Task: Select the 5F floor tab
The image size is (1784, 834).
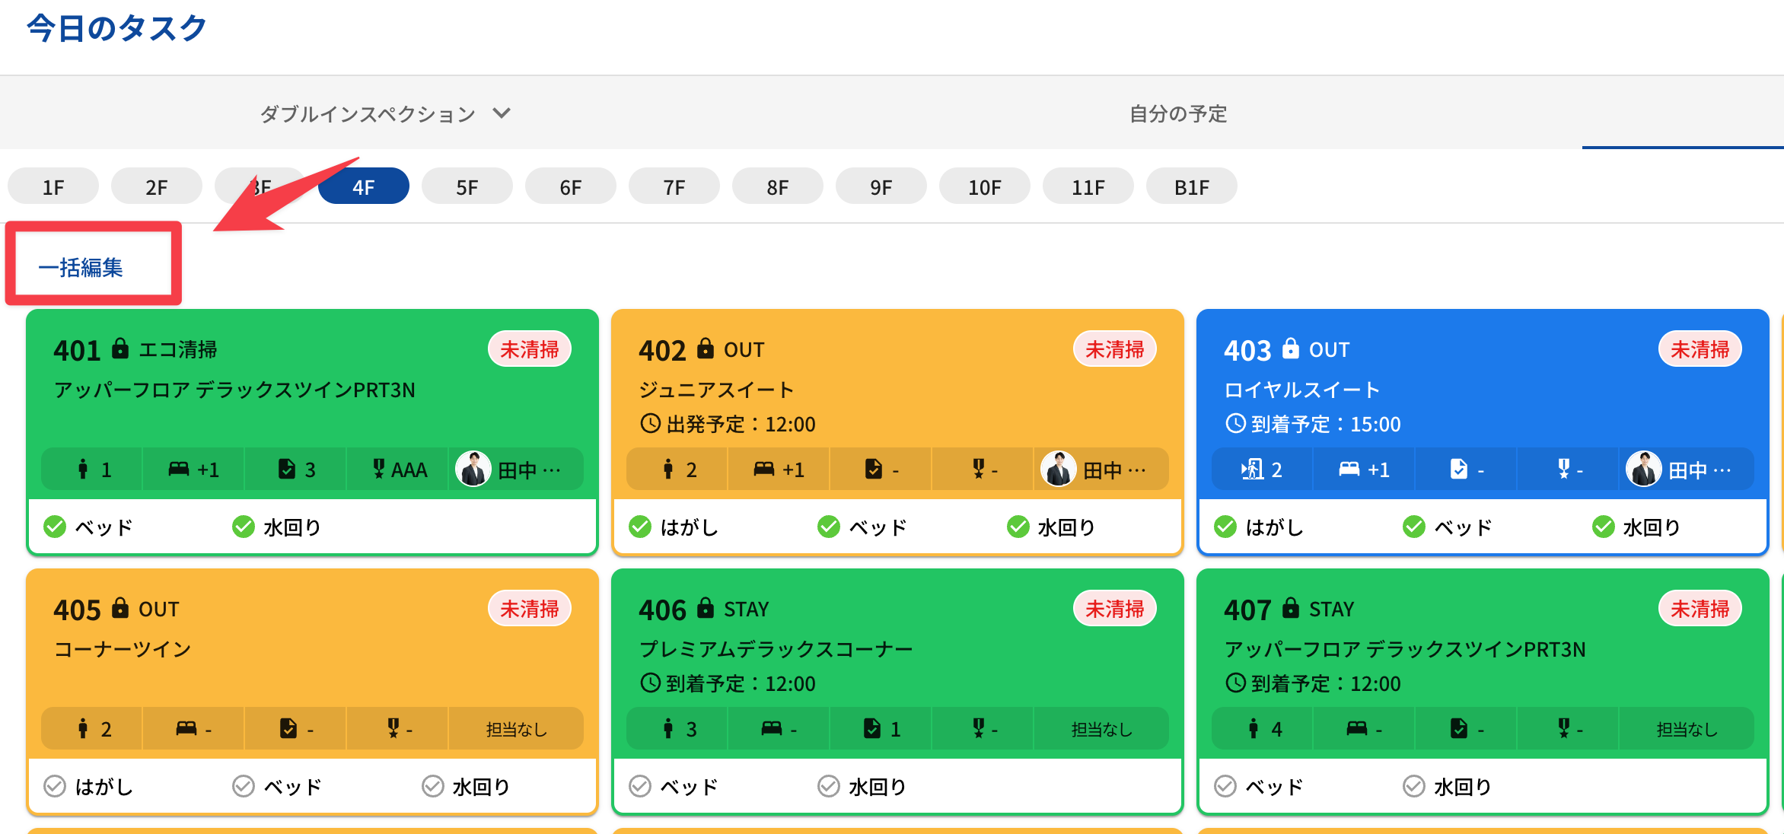Action: 467,186
